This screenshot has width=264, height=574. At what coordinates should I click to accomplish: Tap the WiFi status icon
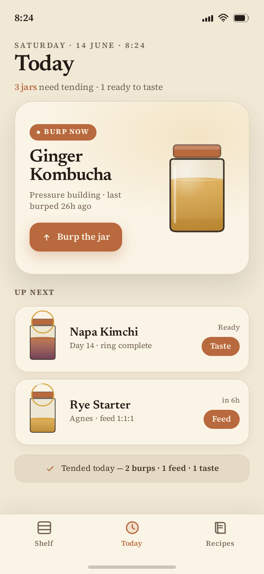223,18
